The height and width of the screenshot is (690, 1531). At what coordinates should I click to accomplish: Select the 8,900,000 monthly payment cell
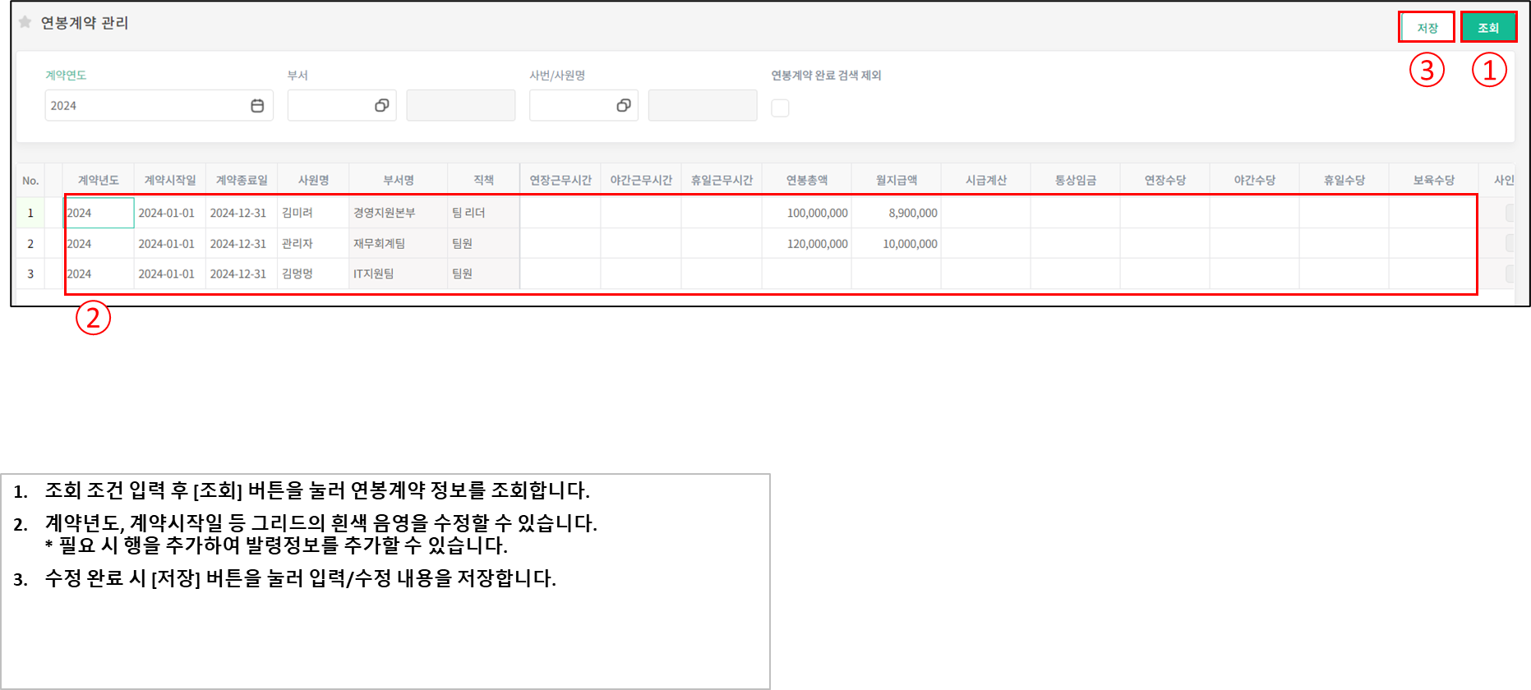tap(896, 213)
